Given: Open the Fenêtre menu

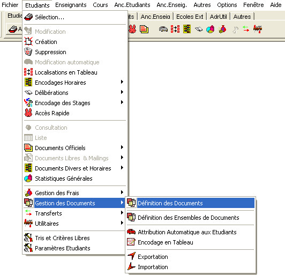Looking at the screenshot, I should (x=253, y=5).
